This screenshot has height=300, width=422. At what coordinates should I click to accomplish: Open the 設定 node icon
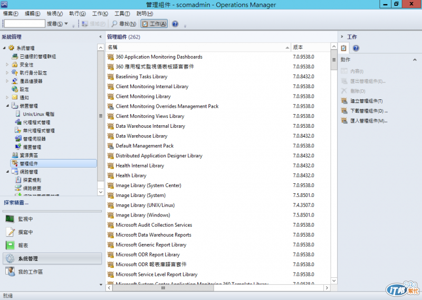coord(15,89)
